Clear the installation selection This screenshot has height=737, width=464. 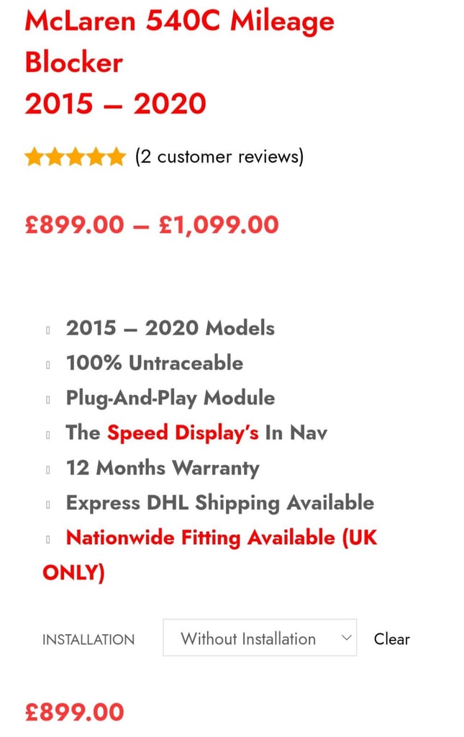[x=391, y=639]
